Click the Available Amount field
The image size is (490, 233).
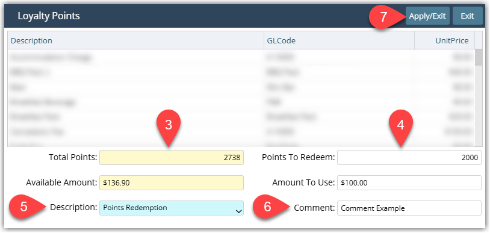pos(172,182)
